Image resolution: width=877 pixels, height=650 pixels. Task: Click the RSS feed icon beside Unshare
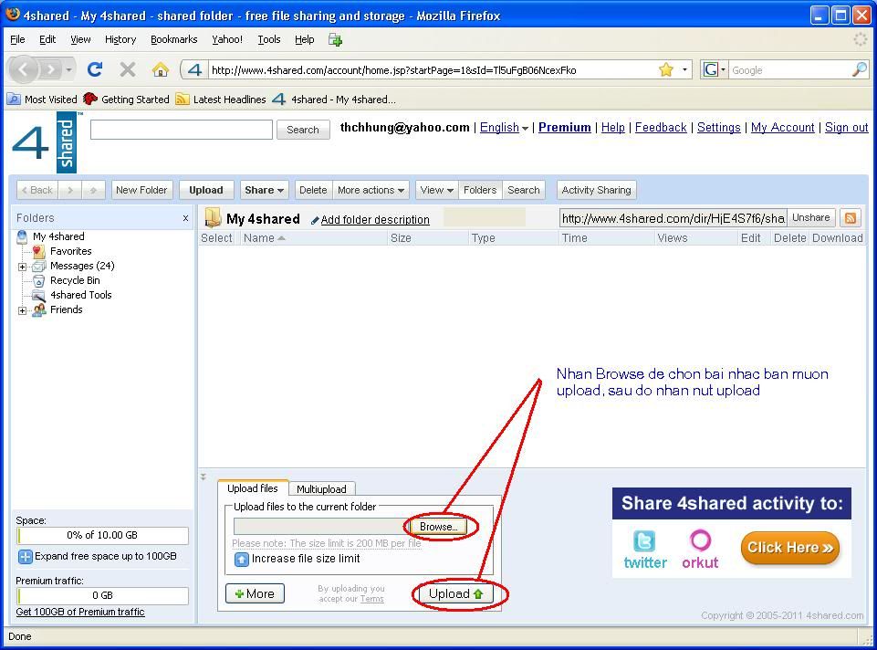click(851, 217)
